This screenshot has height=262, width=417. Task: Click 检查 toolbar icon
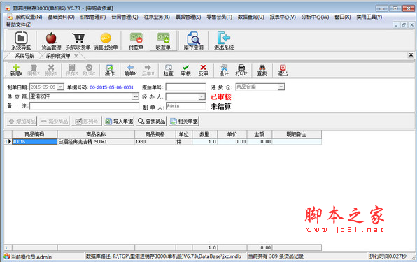[169, 71]
